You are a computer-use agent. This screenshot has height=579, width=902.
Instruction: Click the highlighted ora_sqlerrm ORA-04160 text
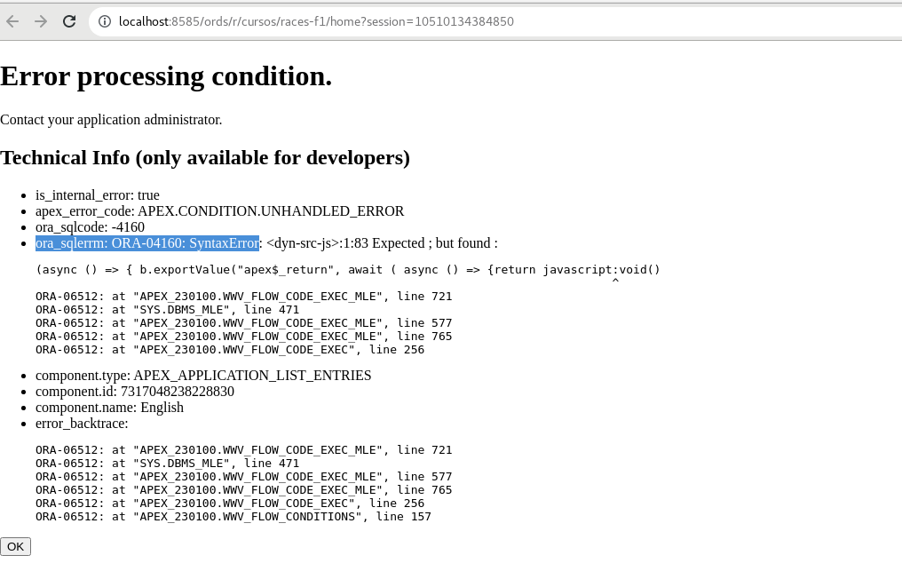coord(147,242)
